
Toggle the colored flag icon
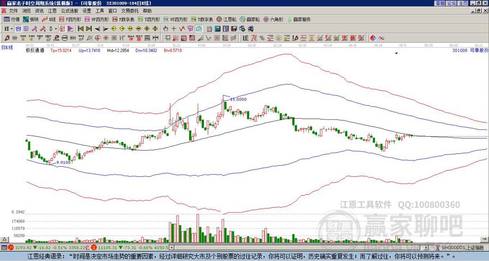pyautogui.click(x=71, y=29)
